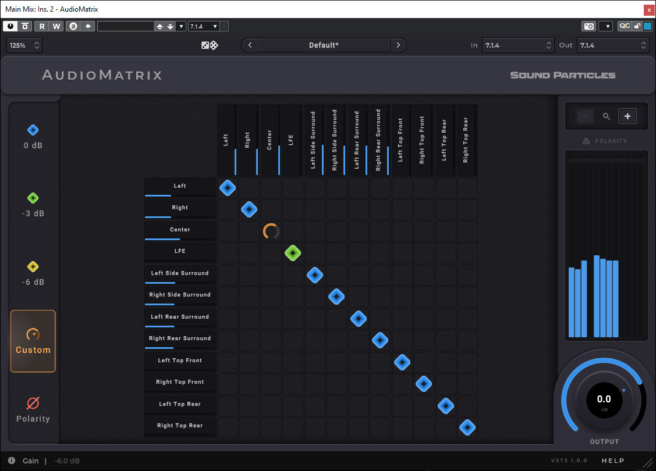Toggle Read automation R button
The width and height of the screenshot is (656, 471).
tap(42, 26)
